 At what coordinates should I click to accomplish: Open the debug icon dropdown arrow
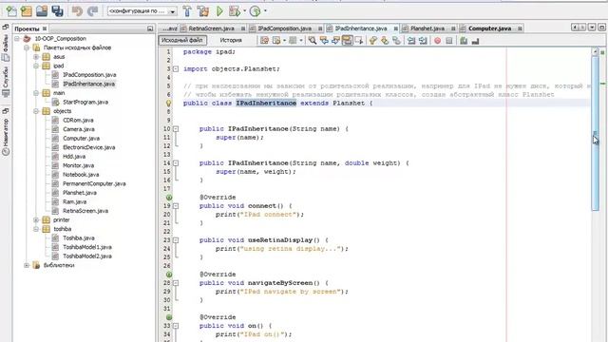[x=245, y=11]
